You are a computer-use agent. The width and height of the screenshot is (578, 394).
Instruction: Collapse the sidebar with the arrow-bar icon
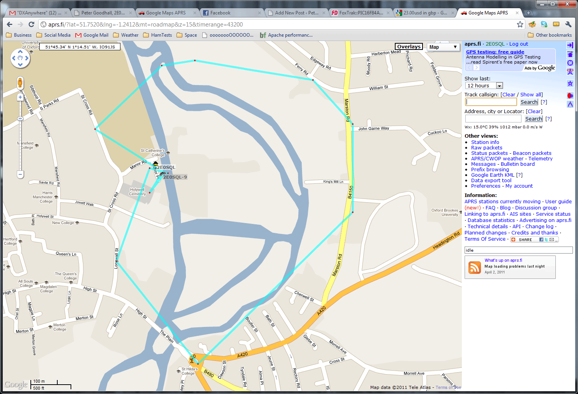[570, 45]
